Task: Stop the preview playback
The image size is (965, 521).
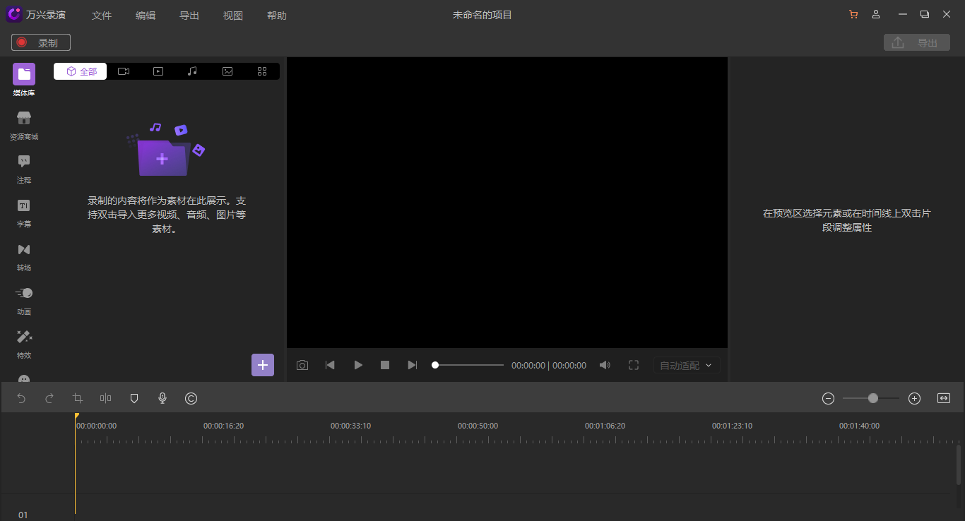Action: (385, 365)
